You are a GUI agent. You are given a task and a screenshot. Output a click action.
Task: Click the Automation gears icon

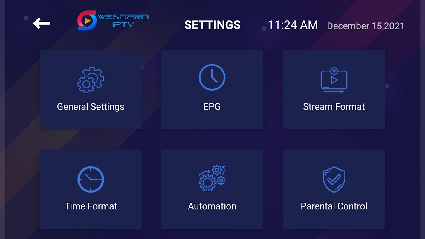212,178
